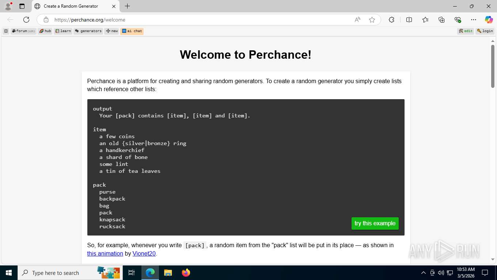
Task: Click the 'rucksack' code line
Action: (112, 226)
